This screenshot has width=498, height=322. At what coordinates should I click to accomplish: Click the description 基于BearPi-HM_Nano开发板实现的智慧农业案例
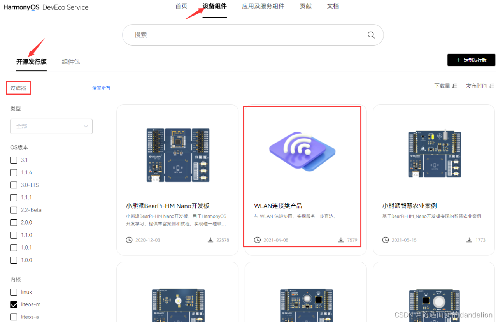pyautogui.click(x=432, y=216)
